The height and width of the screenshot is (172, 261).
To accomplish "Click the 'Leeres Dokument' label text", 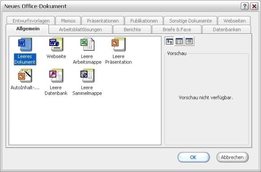I will tap(25, 59).
